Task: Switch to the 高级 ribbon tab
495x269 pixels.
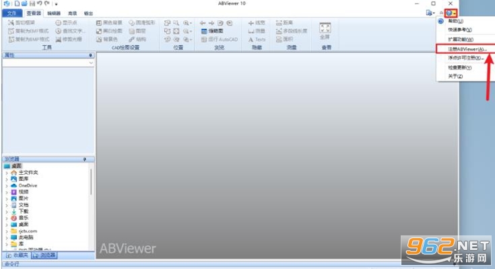Action: coord(72,13)
